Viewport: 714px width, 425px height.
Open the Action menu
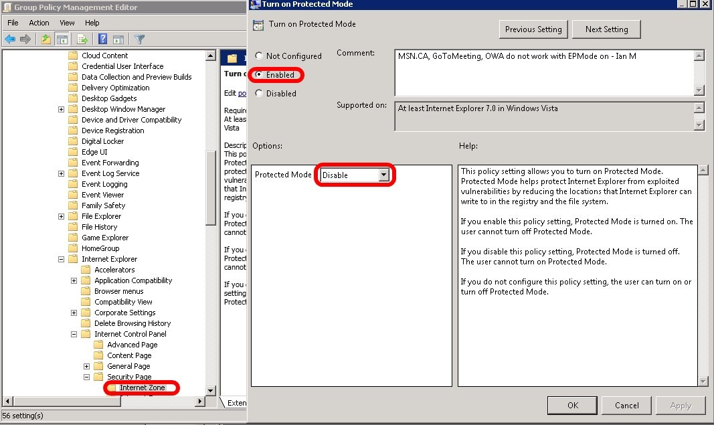(x=39, y=22)
